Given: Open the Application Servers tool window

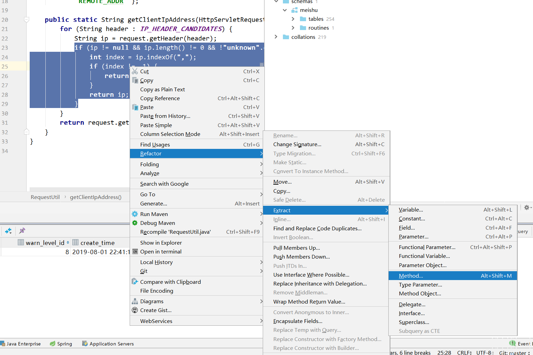Looking at the screenshot, I should click(x=108, y=344).
